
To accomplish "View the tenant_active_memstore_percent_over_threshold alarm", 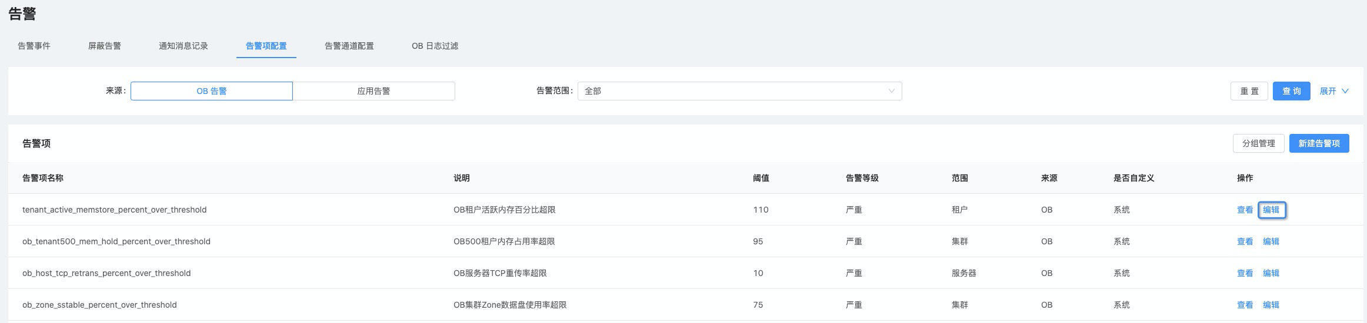I will [x=1245, y=210].
